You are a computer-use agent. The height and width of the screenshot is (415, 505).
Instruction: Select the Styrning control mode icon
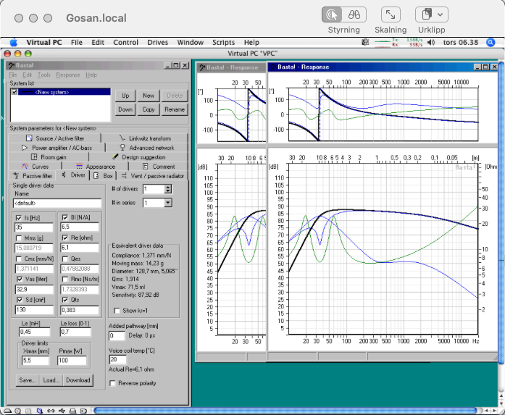point(333,14)
